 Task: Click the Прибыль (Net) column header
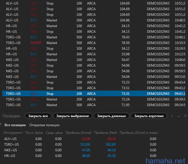pyautogui.click(x=105, y=133)
